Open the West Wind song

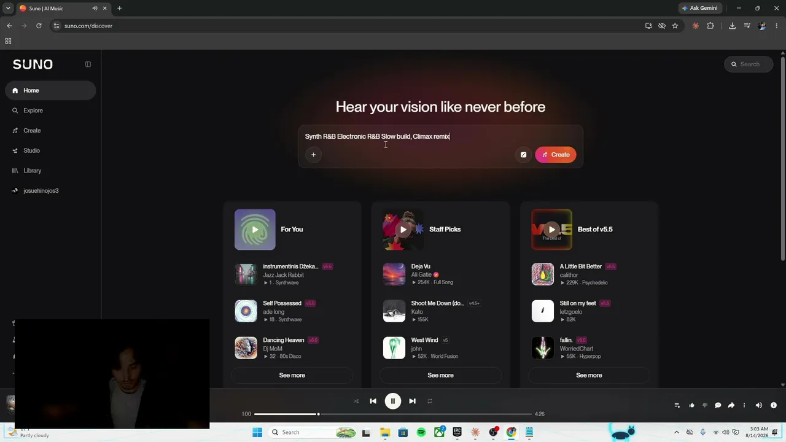[424, 340]
